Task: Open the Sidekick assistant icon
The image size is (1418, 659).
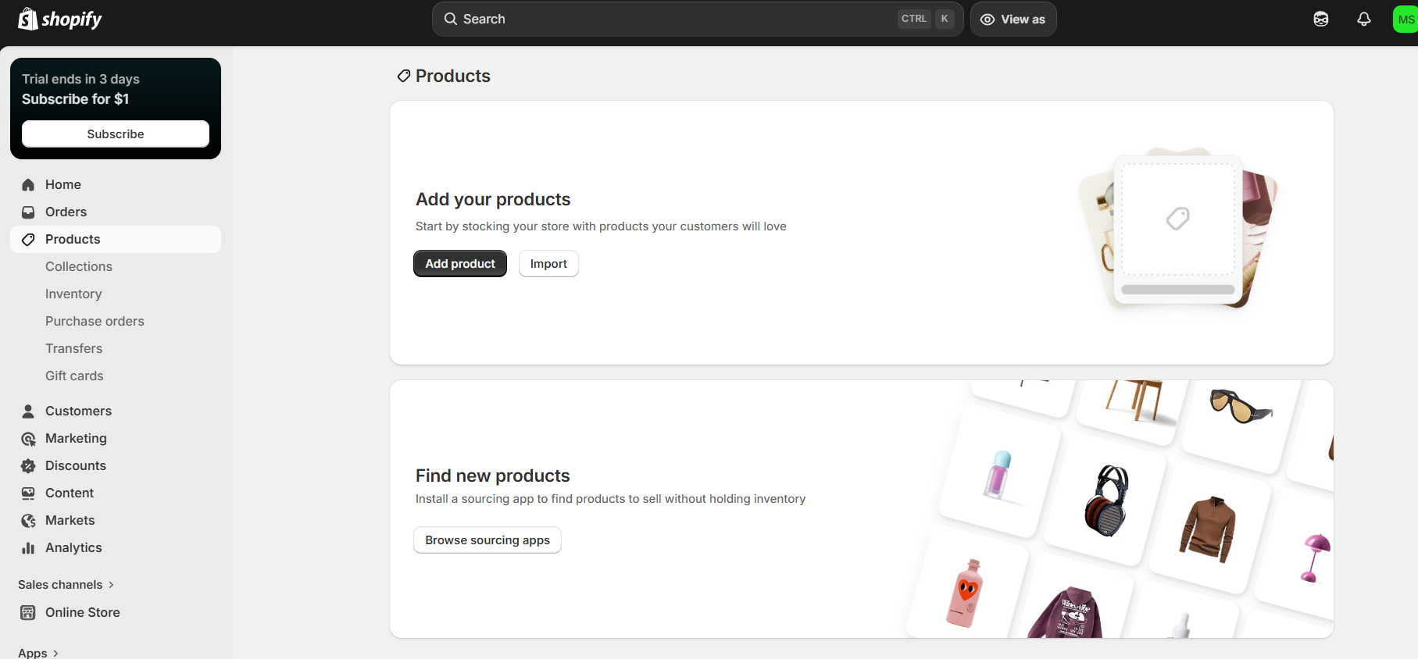Action: point(1320,20)
